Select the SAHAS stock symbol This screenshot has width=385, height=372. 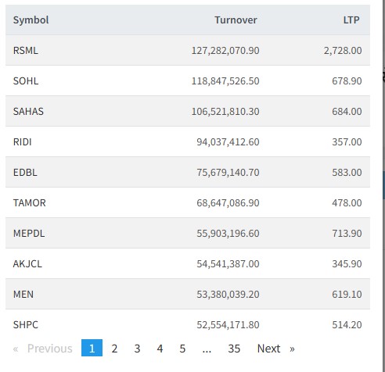(28, 111)
